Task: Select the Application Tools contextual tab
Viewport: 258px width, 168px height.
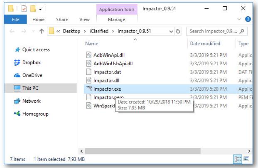Action: (117, 10)
